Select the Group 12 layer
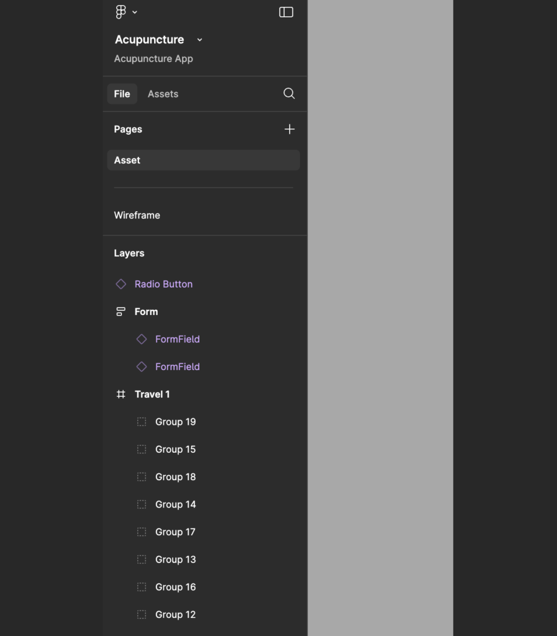The height and width of the screenshot is (636, 557). tap(175, 615)
